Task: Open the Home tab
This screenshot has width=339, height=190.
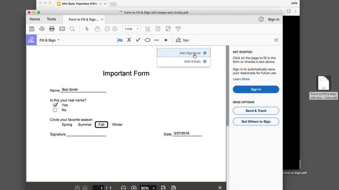Action: pos(35,19)
